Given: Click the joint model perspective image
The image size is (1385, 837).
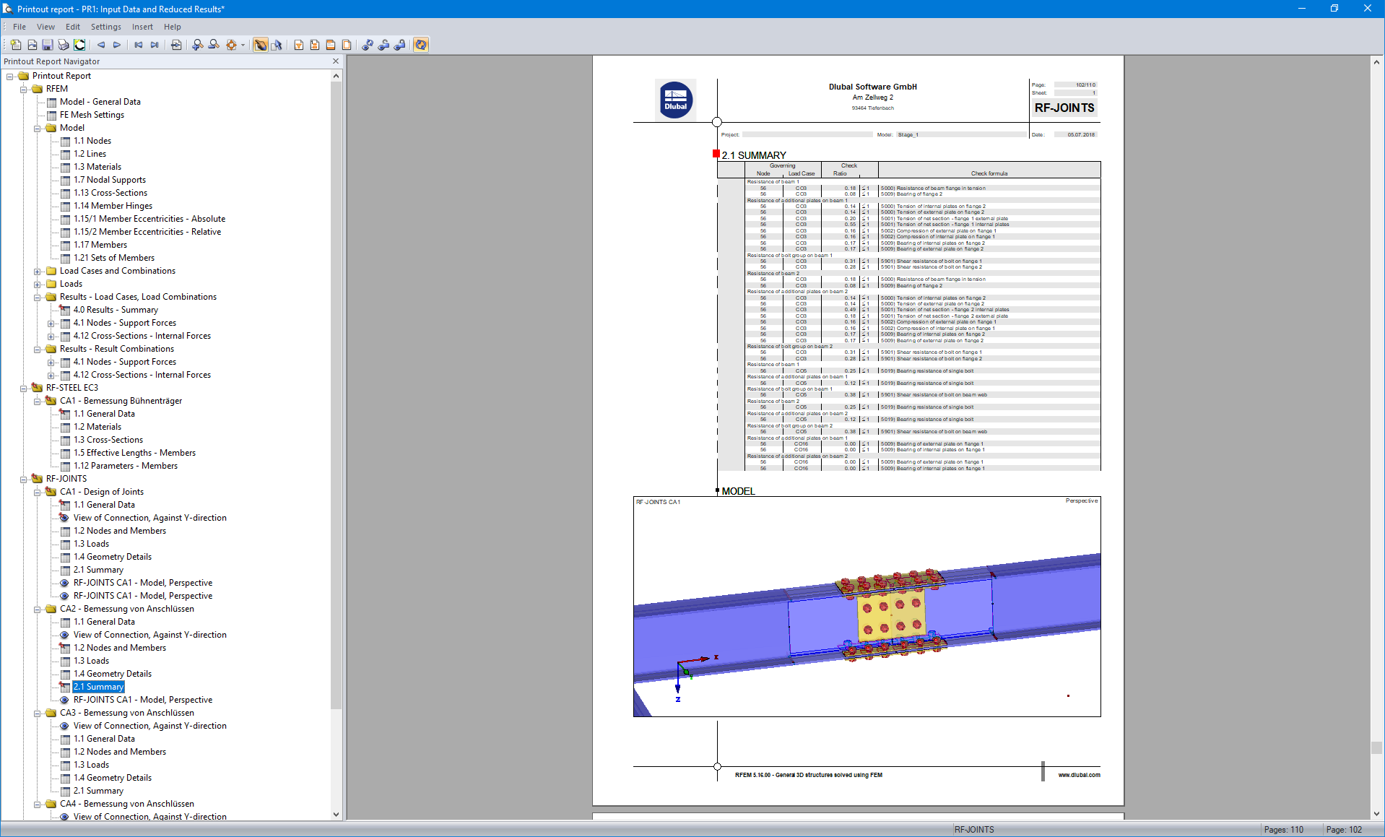Looking at the screenshot, I should coord(867,606).
